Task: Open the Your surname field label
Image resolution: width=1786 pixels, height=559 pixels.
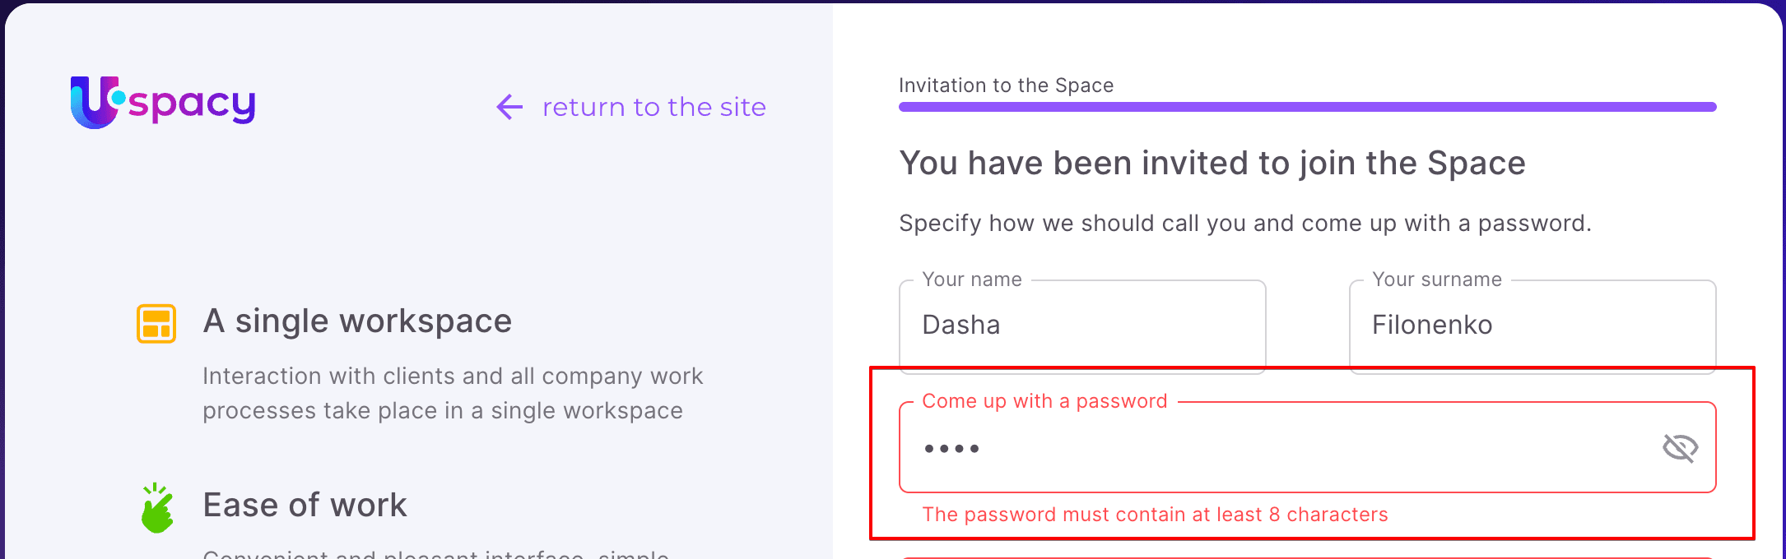Action: coord(1437,279)
